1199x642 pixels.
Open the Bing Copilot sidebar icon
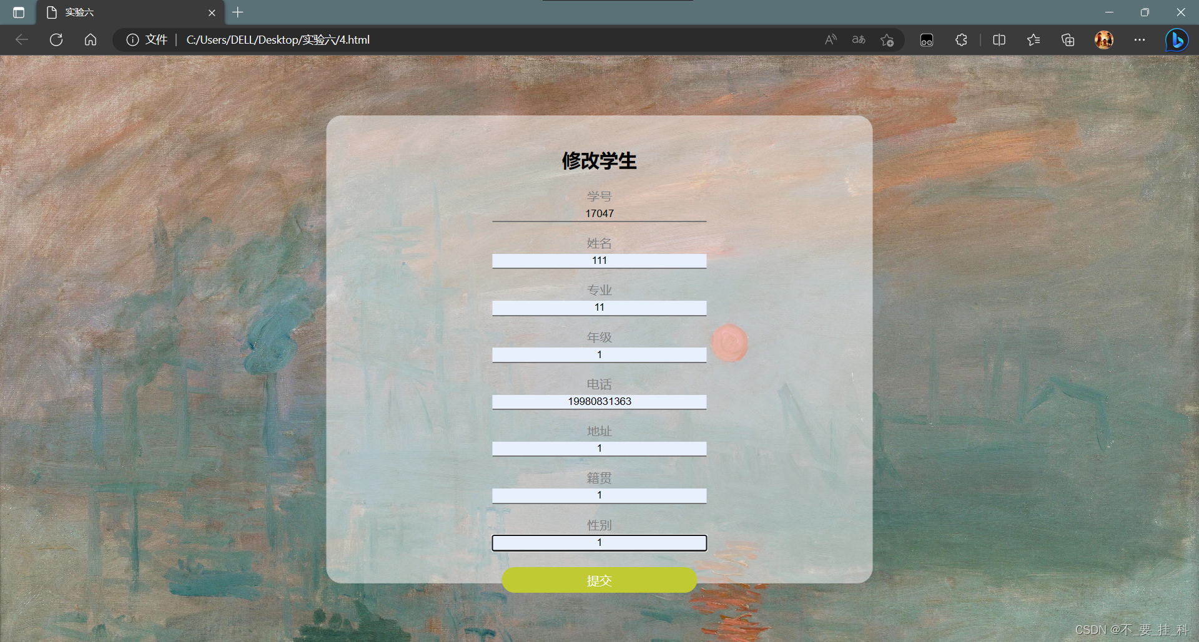pos(1177,40)
